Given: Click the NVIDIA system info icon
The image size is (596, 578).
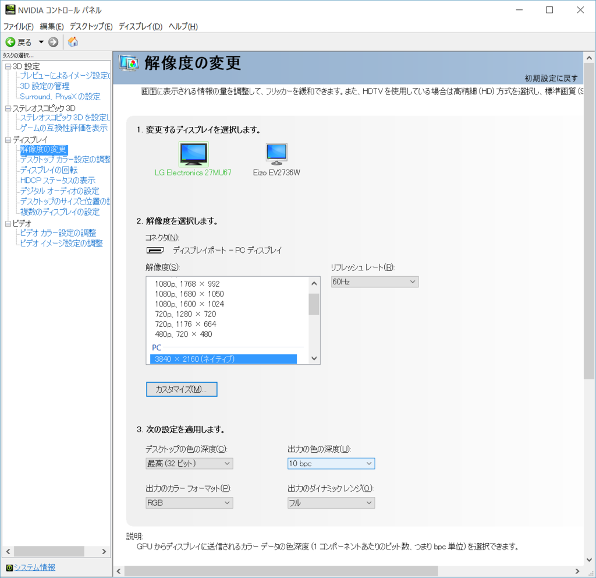Looking at the screenshot, I should tap(9, 568).
